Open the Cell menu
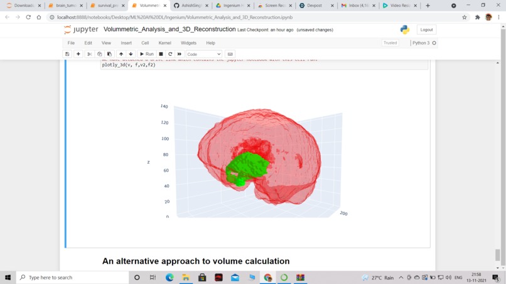The height and width of the screenshot is (284, 506). coord(145,43)
